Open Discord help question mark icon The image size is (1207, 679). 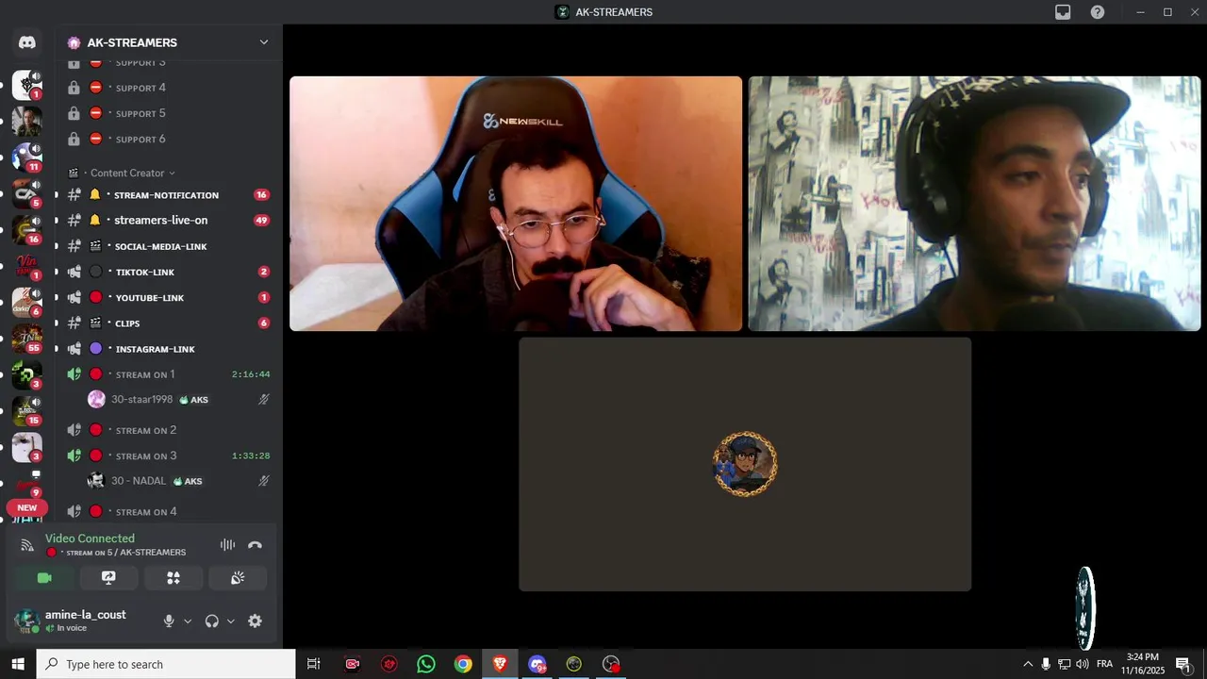[x=1098, y=12]
